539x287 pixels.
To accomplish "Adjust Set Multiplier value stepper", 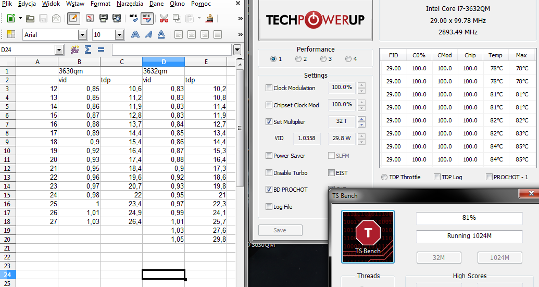I will coord(361,122).
